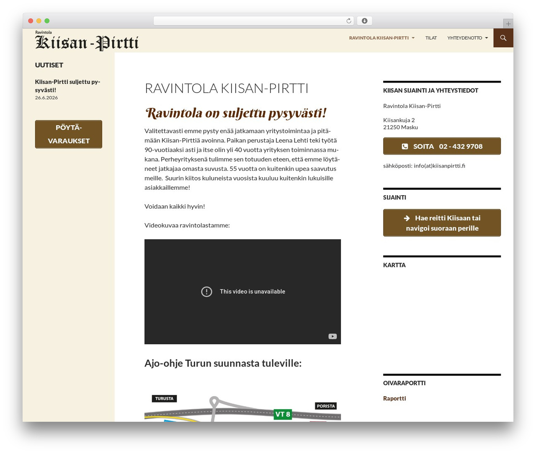Click the 'VT 8' road sign on map
This screenshot has height=454, width=536.
(283, 414)
